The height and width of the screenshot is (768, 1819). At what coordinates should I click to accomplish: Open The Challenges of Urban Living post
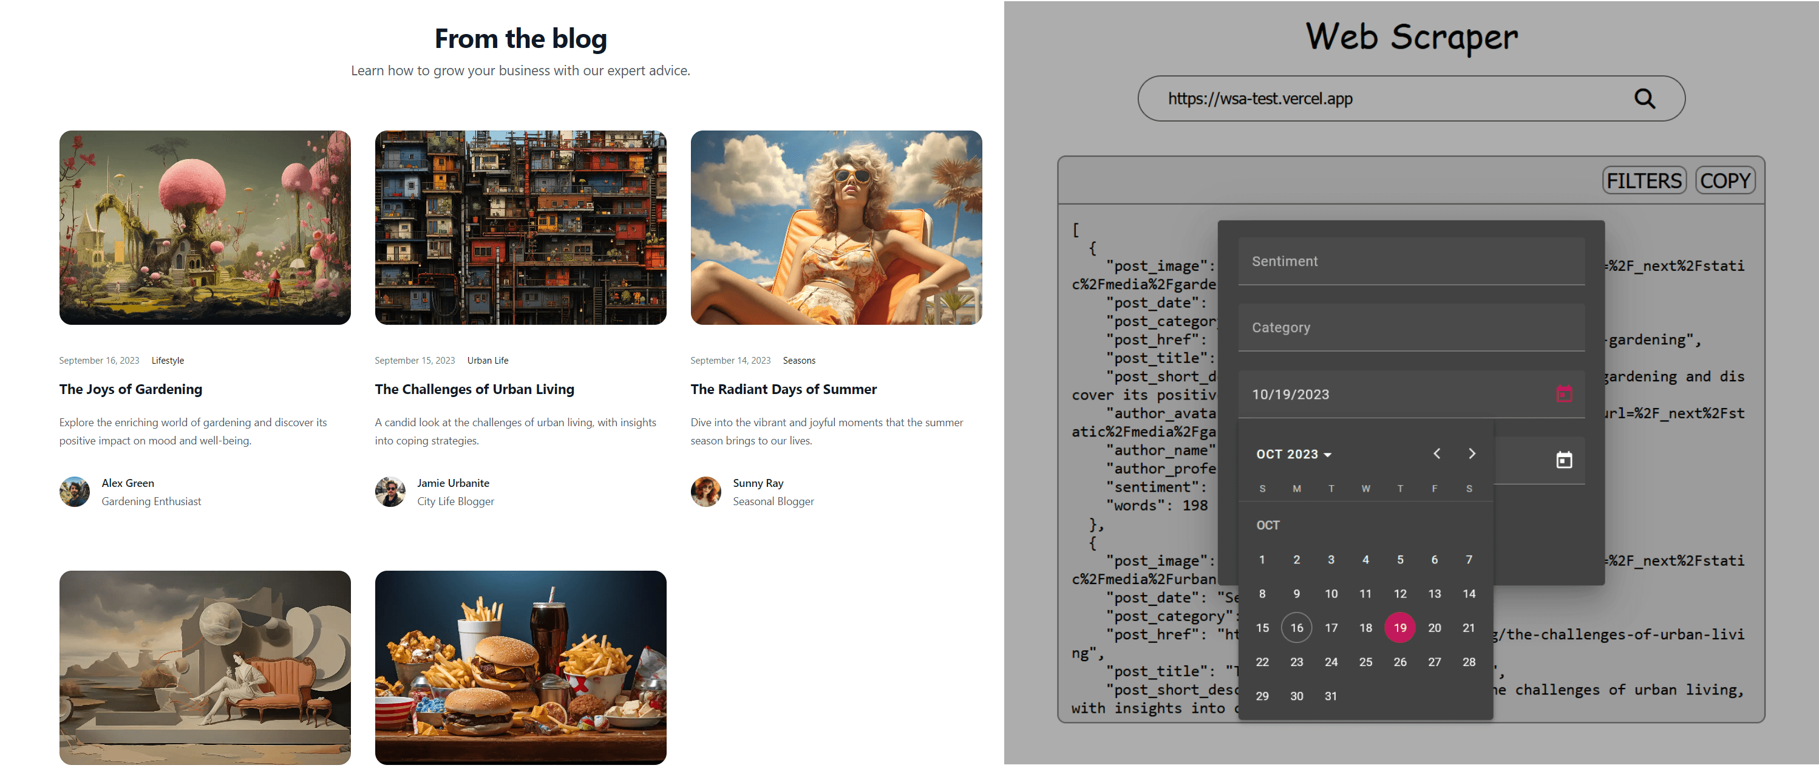[475, 389]
